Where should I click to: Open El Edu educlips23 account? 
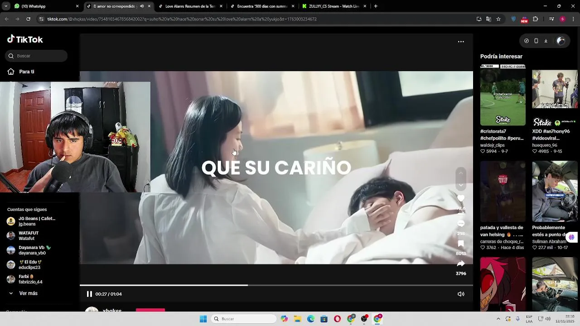pyautogui.click(x=24, y=265)
